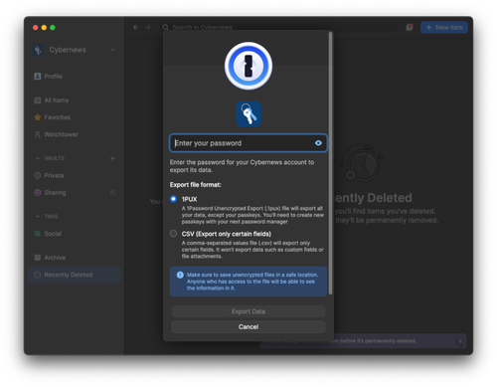The image size is (497, 387).
Task: Add a new vault with plus icon
Action: point(112,158)
